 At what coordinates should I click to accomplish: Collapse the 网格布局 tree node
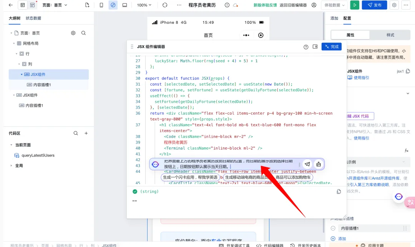tap(14, 43)
